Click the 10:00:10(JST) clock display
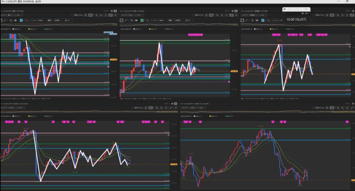This screenshot has width=355, height=191. point(296,19)
